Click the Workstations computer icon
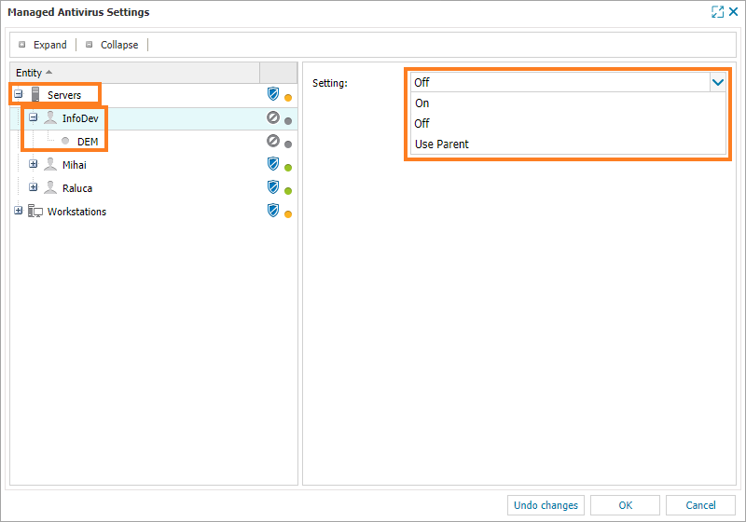 tap(35, 211)
